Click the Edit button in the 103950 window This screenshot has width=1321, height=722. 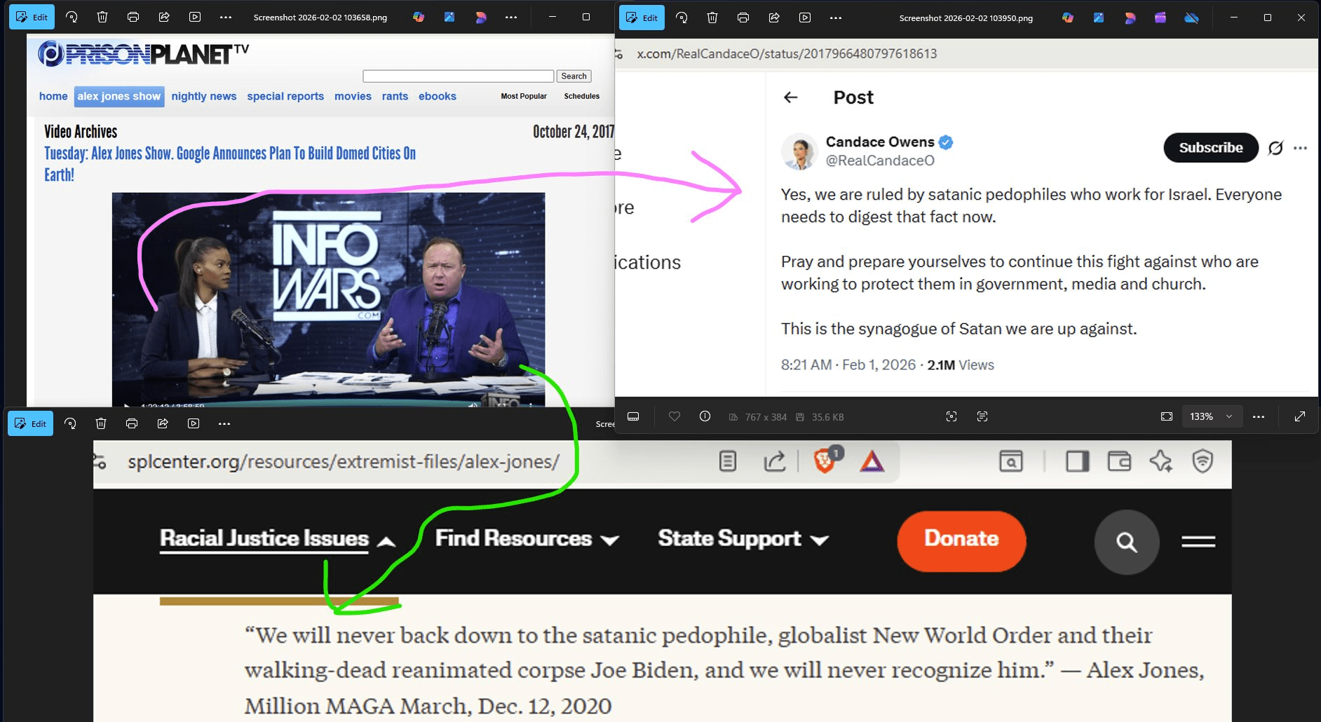click(x=642, y=18)
